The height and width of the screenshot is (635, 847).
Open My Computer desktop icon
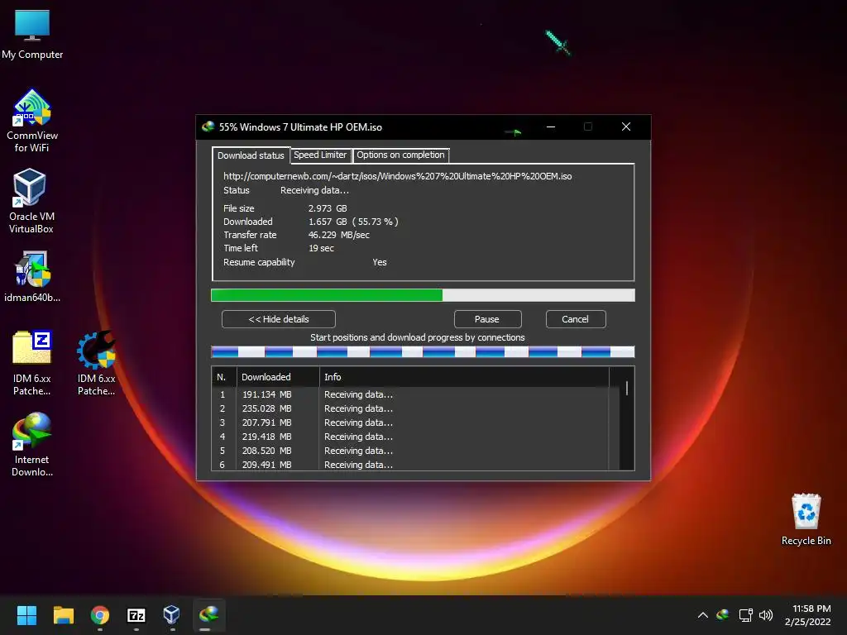[x=32, y=35]
